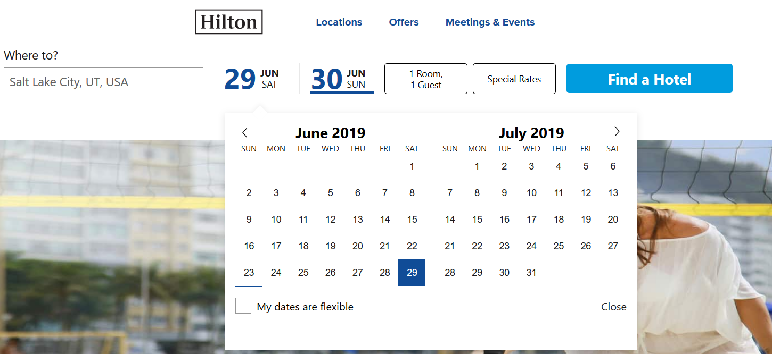The image size is (772, 354).
Task: Check the My dates are flexible box
Action: [243, 306]
